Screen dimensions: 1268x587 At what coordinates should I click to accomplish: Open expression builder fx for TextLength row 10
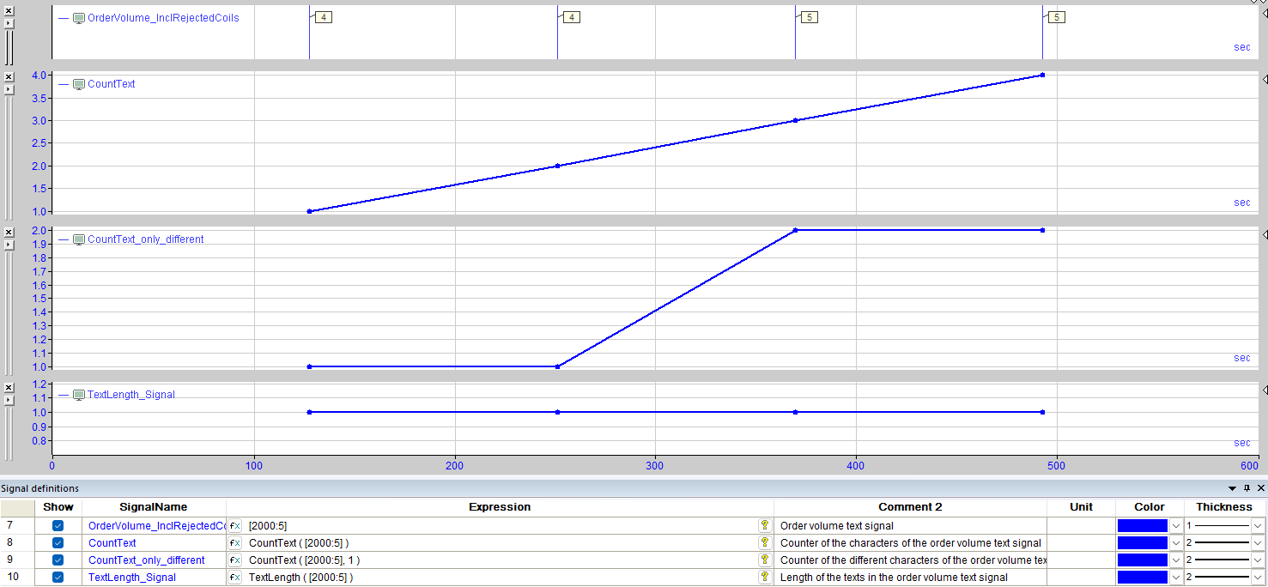235,578
